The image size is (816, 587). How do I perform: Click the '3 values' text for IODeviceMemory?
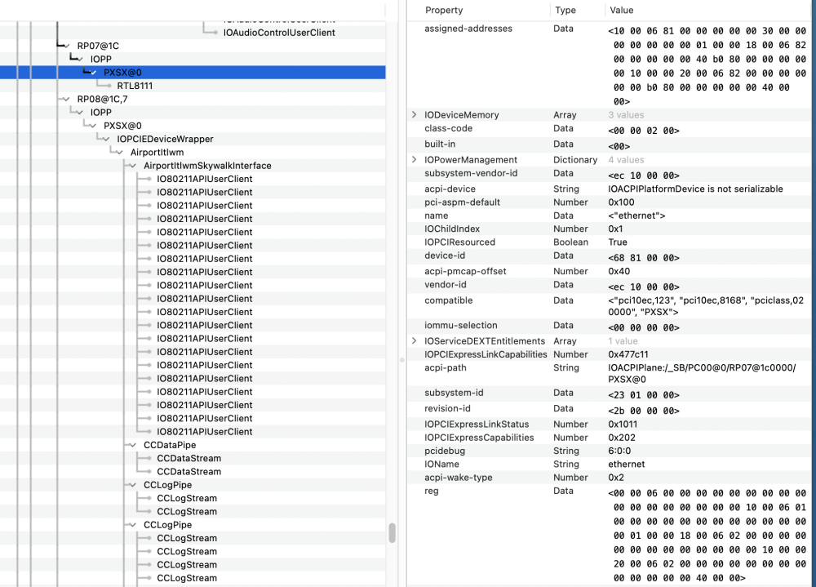tap(626, 114)
